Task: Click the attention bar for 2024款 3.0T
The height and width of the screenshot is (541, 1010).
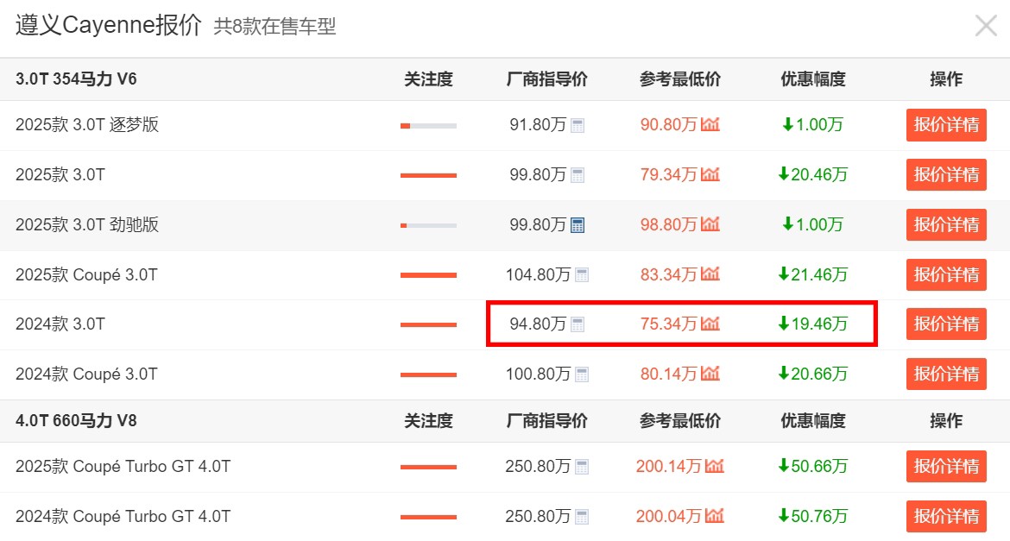Action: [428, 324]
